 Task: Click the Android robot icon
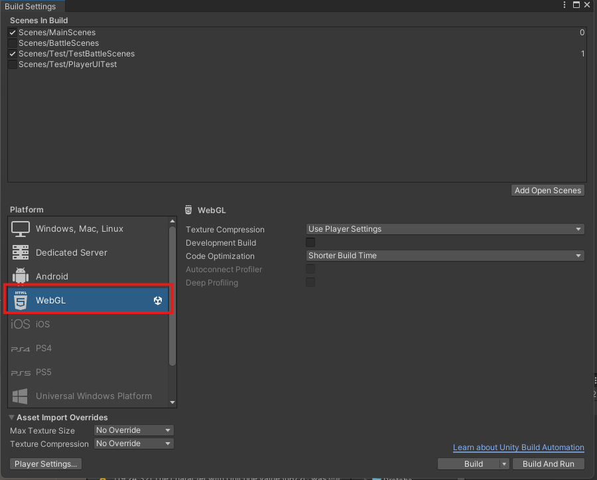21,276
